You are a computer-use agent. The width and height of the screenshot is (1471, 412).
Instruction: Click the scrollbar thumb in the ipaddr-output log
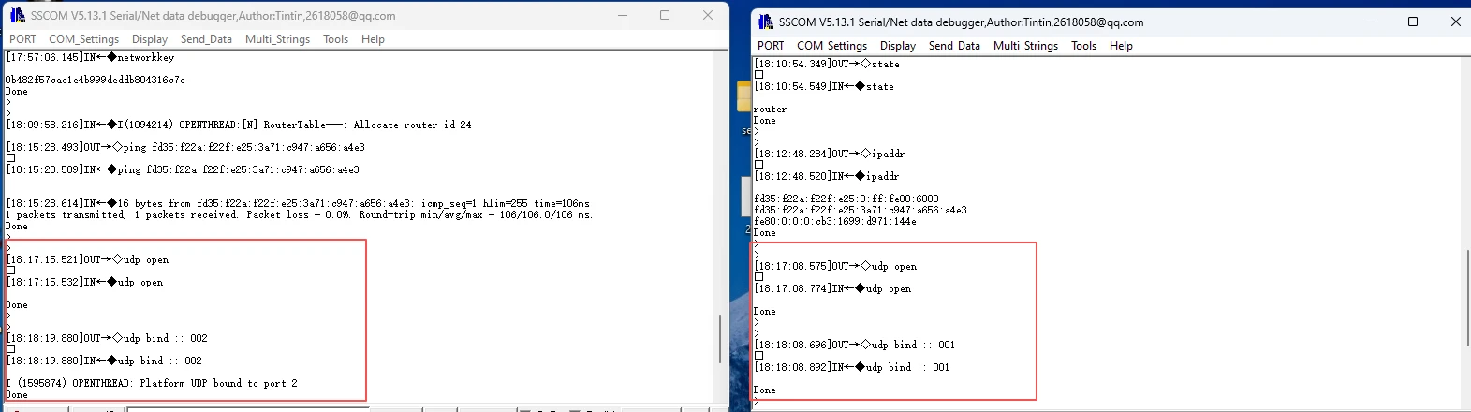click(1466, 298)
